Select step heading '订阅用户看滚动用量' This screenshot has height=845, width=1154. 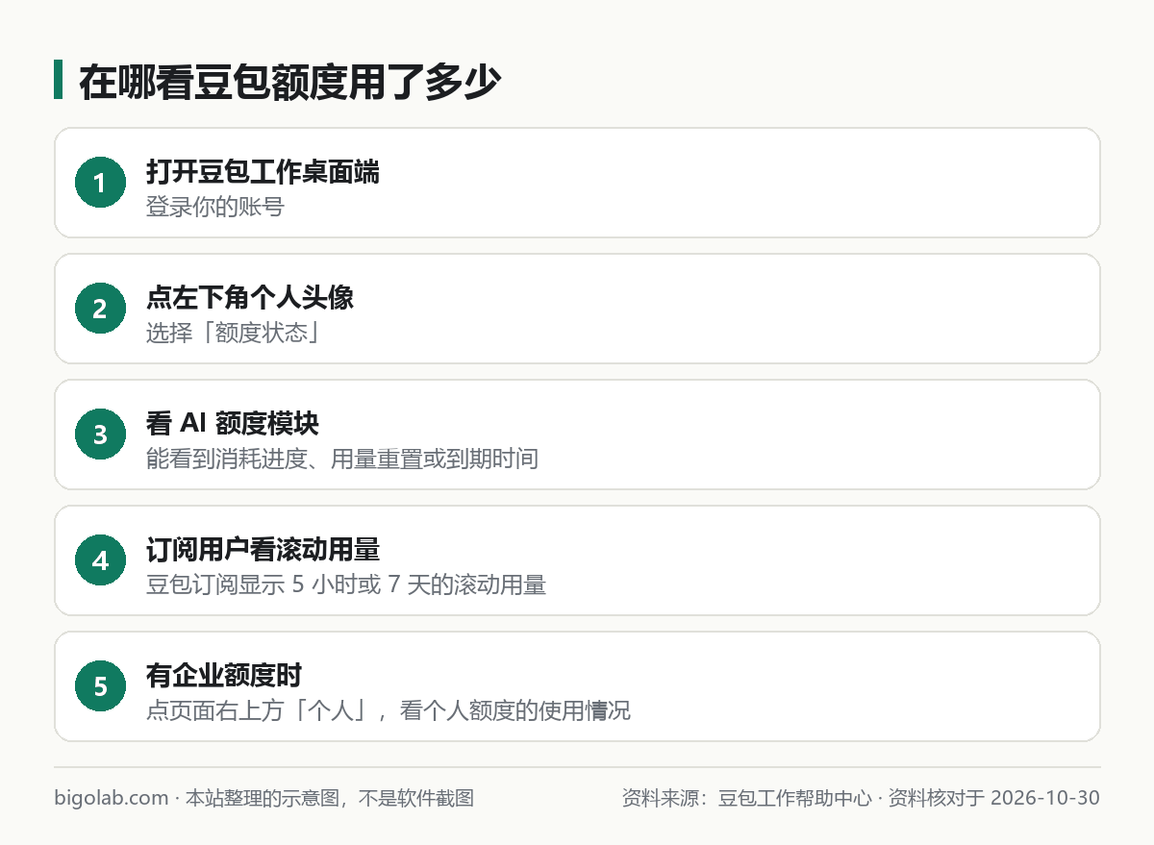pyautogui.click(x=263, y=550)
